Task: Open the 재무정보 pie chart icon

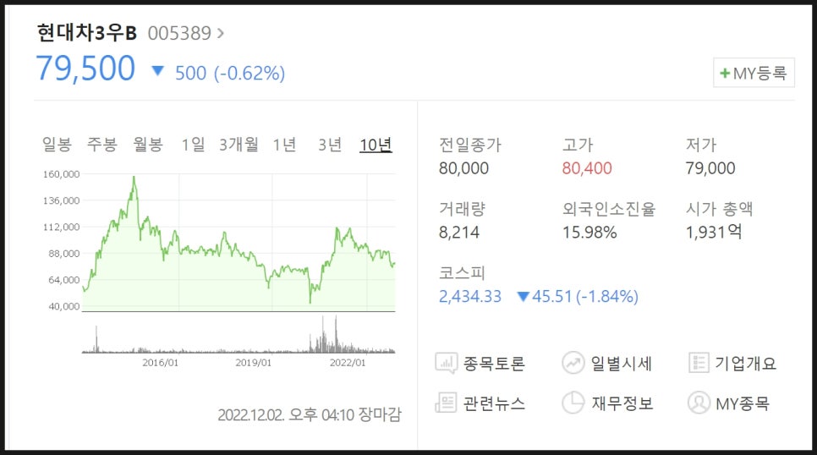Action: click(x=573, y=403)
